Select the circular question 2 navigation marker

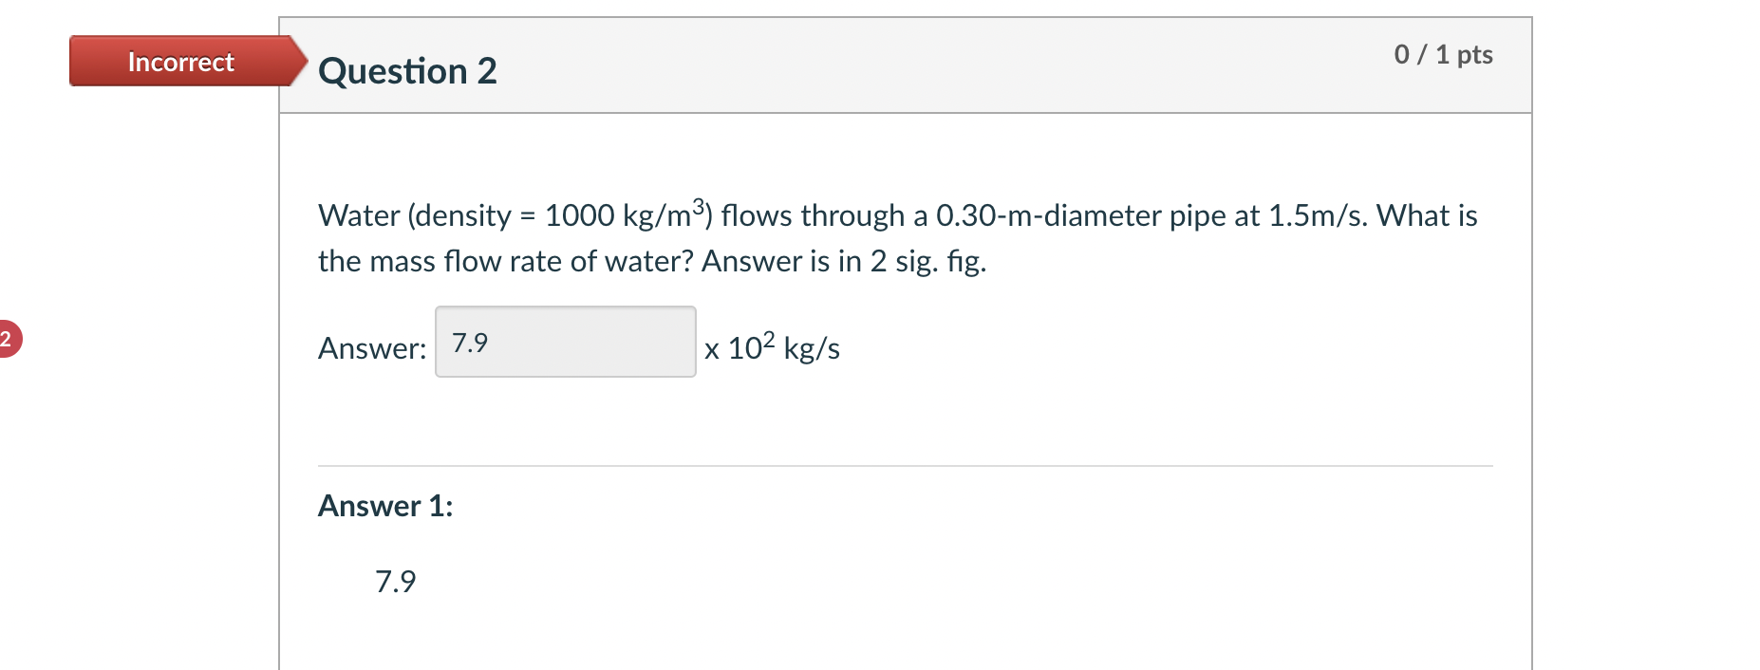[x=8, y=338]
